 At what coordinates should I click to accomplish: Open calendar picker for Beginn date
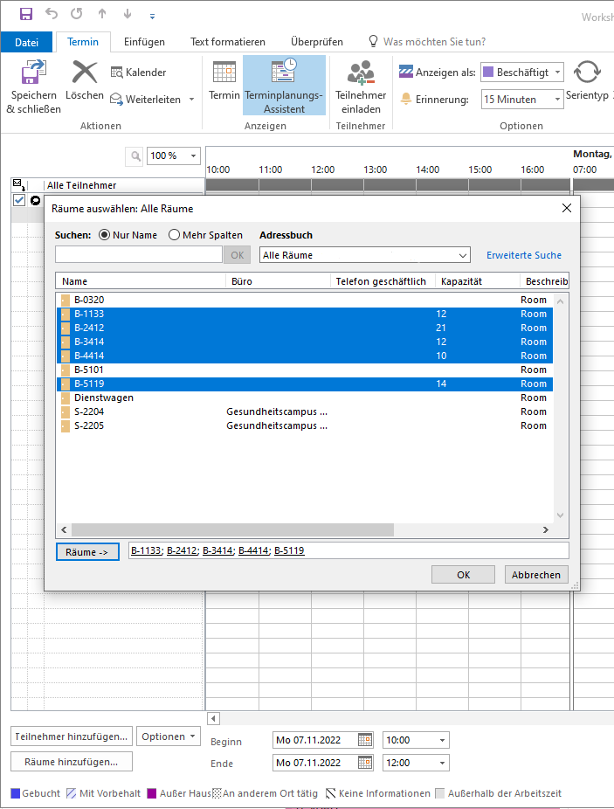pyautogui.click(x=365, y=740)
